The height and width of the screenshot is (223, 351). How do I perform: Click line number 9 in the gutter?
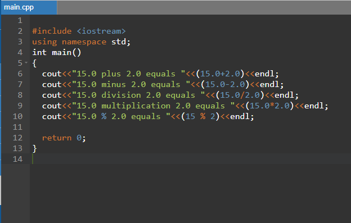20,106
